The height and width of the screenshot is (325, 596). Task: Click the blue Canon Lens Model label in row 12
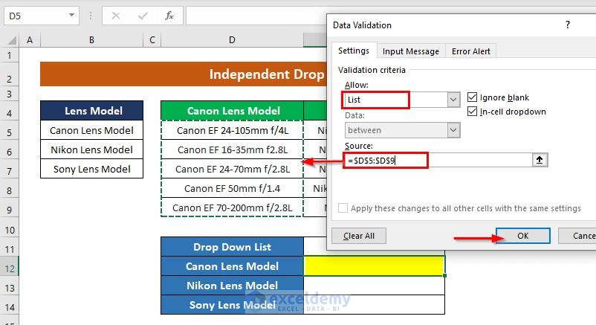click(x=233, y=266)
